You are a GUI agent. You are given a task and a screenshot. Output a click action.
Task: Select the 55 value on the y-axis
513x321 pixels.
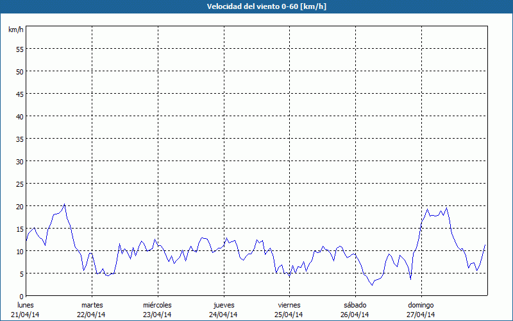(19, 49)
